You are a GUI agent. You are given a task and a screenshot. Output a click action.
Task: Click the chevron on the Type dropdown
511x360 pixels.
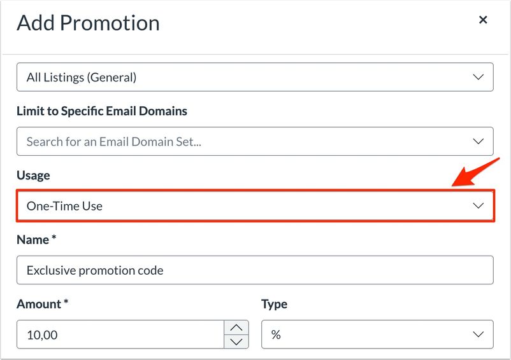click(478, 335)
